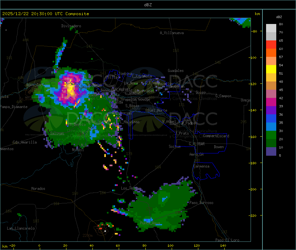
Task: Click the 'km' unit label at the top right
Action: click(x=257, y=14)
